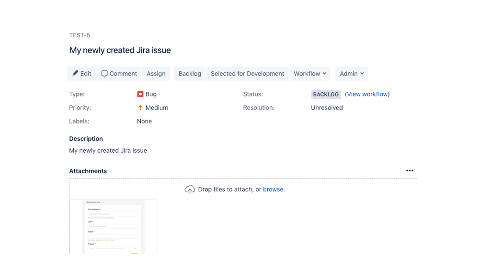
Task: Click the issue title 'My newly created Jira issue'
Action: [120, 50]
